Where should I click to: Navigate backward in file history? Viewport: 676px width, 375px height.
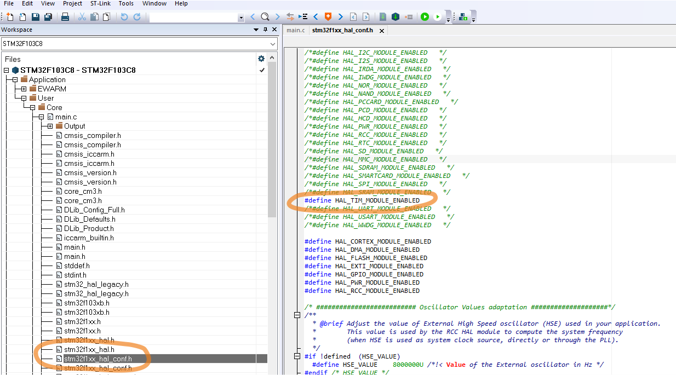pyautogui.click(x=353, y=17)
